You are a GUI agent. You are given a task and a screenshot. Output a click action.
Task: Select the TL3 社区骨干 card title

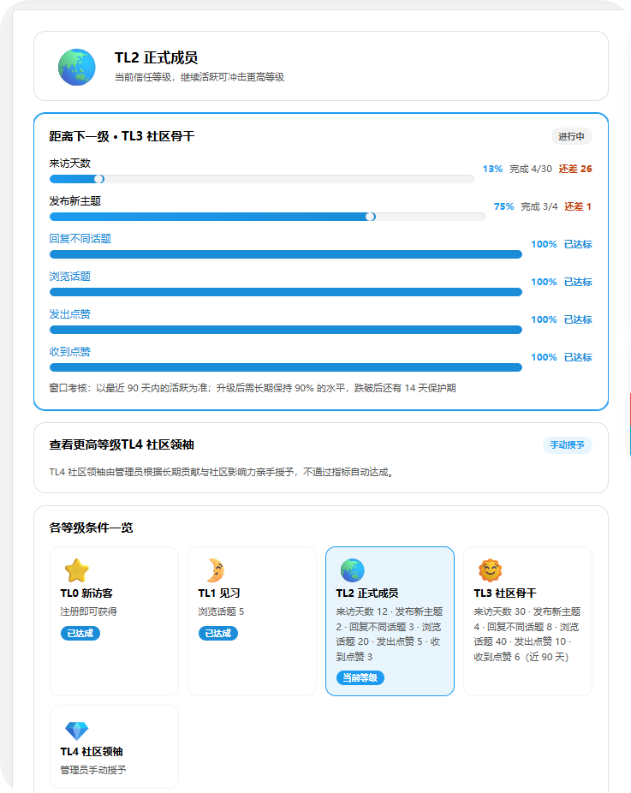click(x=505, y=593)
